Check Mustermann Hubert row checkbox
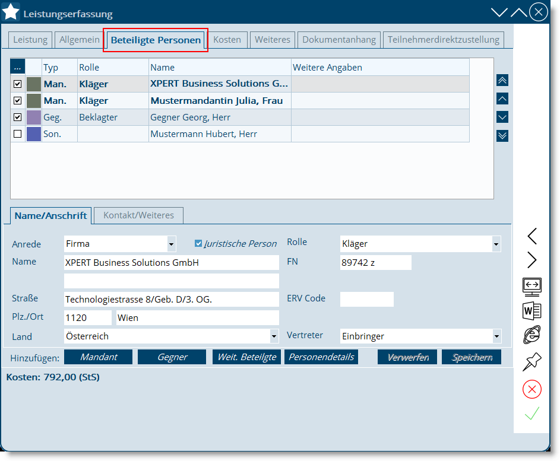 [x=17, y=134]
